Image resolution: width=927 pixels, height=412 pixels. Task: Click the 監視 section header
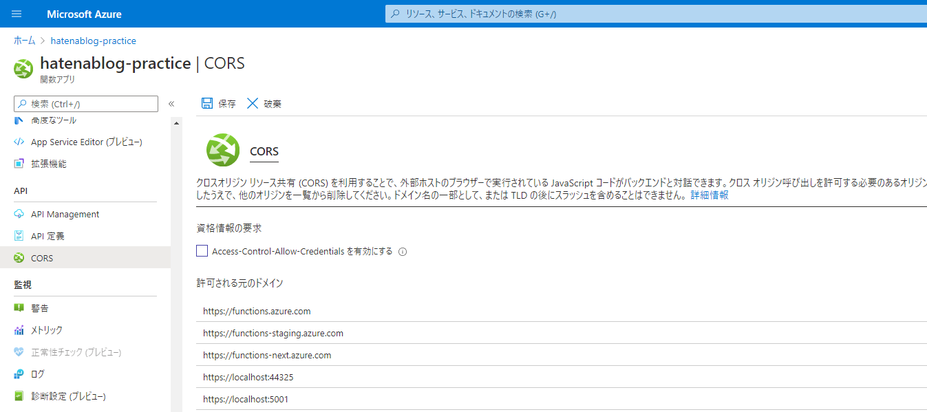point(23,284)
